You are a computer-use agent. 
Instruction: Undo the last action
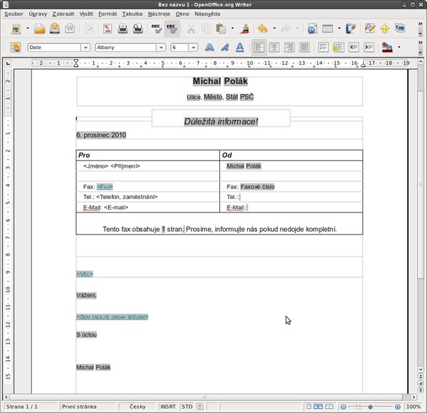pos(263,28)
